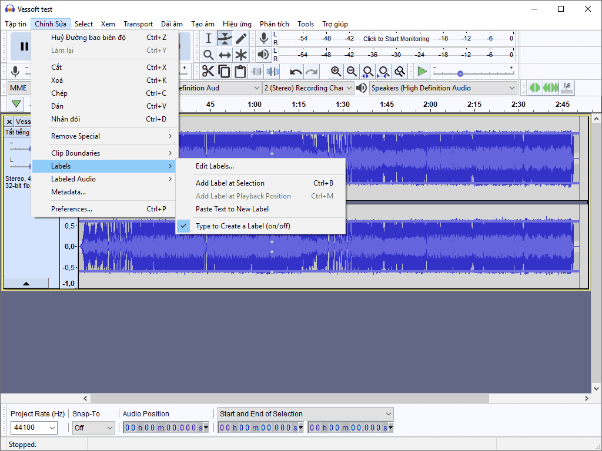Click the Undo arrow icon
The height and width of the screenshot is (451, 602).
[x=296, y=71]
